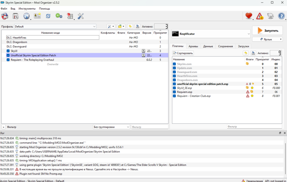Open the instance manager toolbar icon
This screenshot has height=182, width=287.
point(5,16)
